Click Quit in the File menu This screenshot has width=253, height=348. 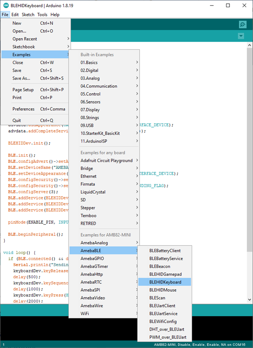(17, 120)
